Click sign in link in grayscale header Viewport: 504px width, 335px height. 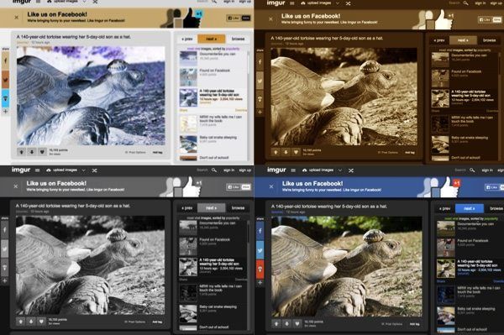coord(228,170)
